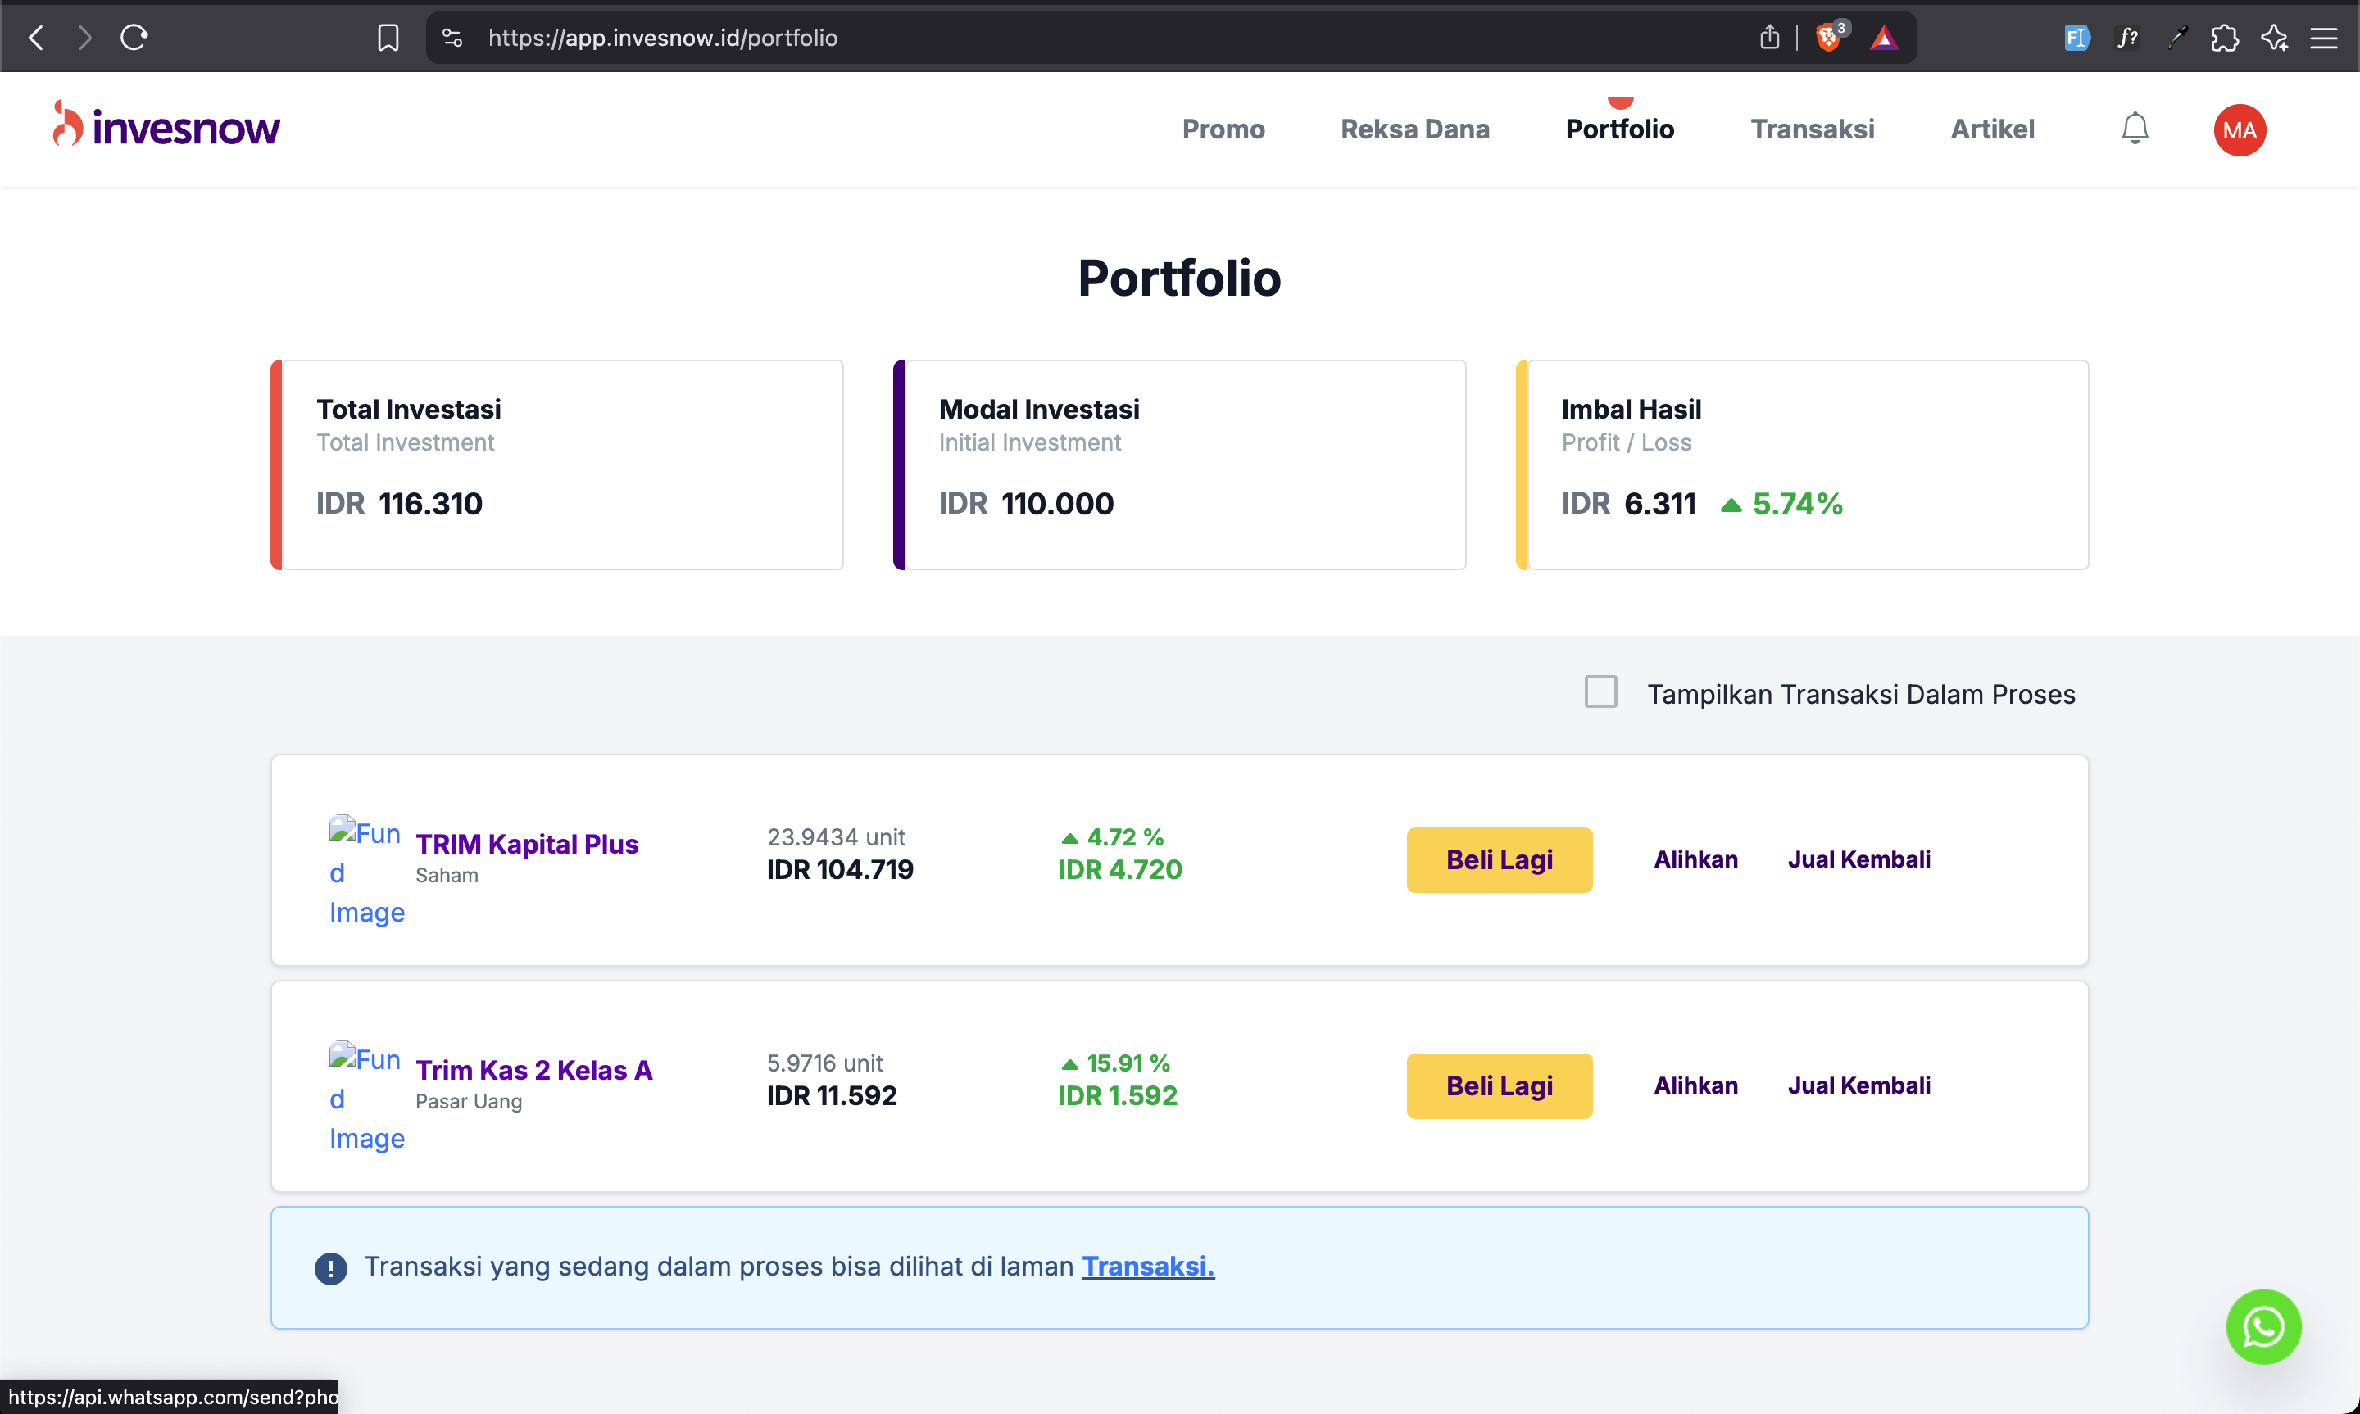Click the Imbal Hasil card
Image resolution: width=2360 pixels, height=1414 pixels.
click(1803, 465)
